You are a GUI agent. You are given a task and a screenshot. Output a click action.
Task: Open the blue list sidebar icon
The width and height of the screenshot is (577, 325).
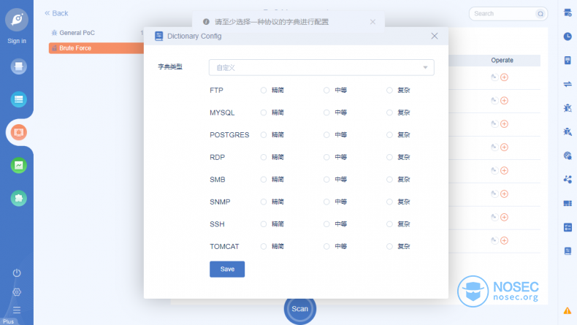(x=18, y=99)
